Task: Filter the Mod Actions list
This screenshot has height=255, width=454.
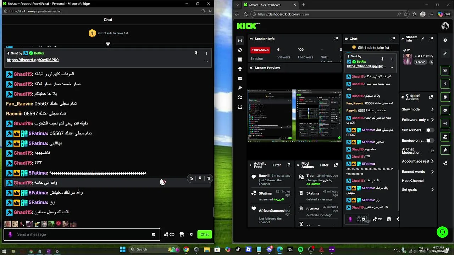Action: coord(324,165)
